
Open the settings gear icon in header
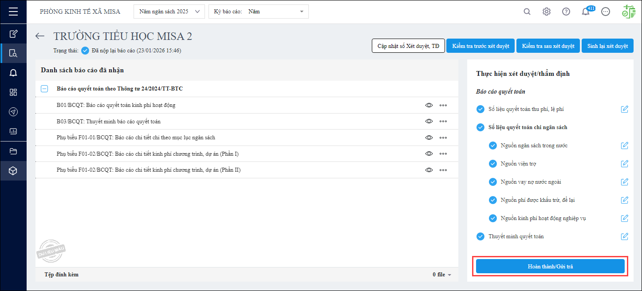[547, 12]
